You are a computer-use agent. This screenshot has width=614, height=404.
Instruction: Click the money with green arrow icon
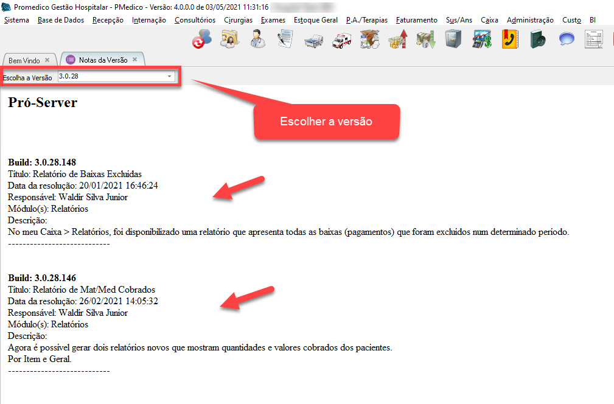click(425, 40)
